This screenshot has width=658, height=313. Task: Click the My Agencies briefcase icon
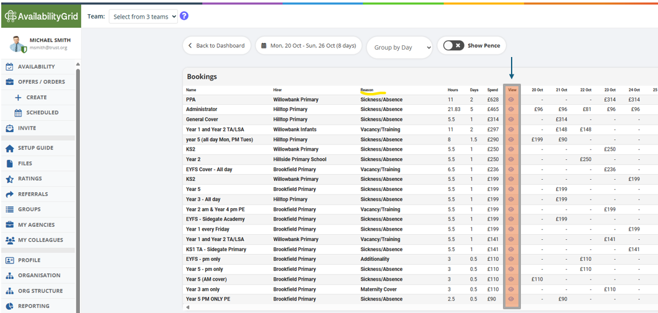(x=10, y=225)
